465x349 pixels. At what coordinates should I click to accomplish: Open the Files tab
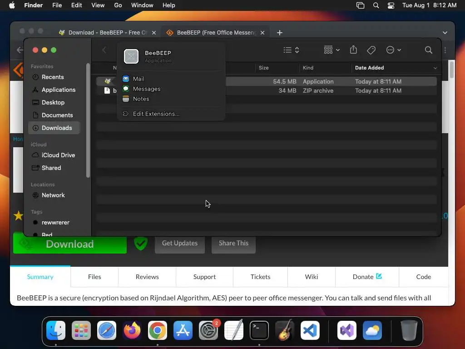click(x=94, y=277)
